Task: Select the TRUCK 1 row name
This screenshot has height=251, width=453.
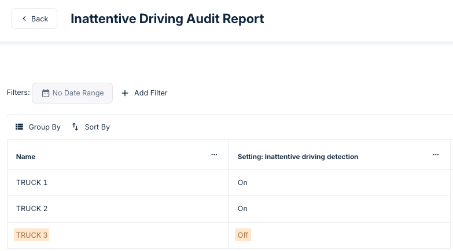Action: tap(32, 182)
